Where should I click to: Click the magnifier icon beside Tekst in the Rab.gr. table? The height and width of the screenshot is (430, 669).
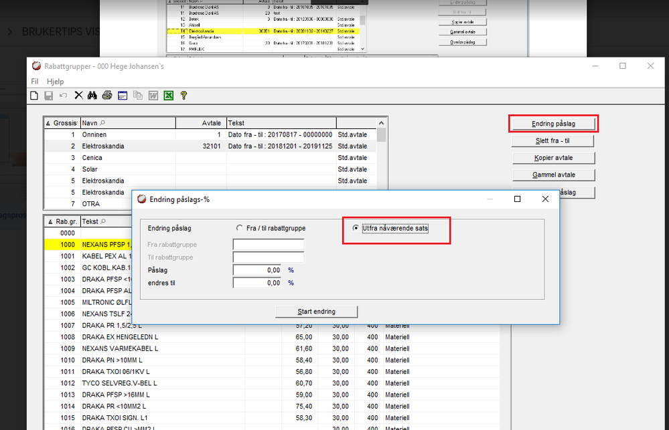coord(103,221)
